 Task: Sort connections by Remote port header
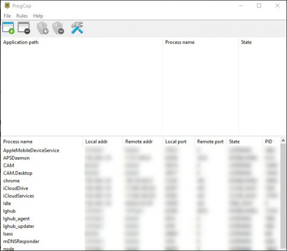coord(210,142)
